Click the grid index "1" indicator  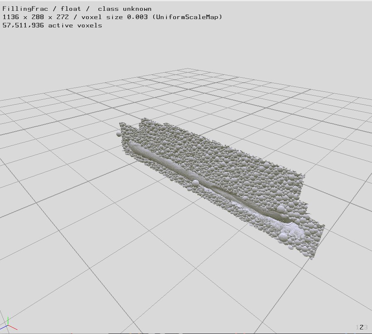(x=357, y=327)
